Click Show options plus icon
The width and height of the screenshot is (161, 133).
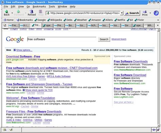(x=15, y=50)
